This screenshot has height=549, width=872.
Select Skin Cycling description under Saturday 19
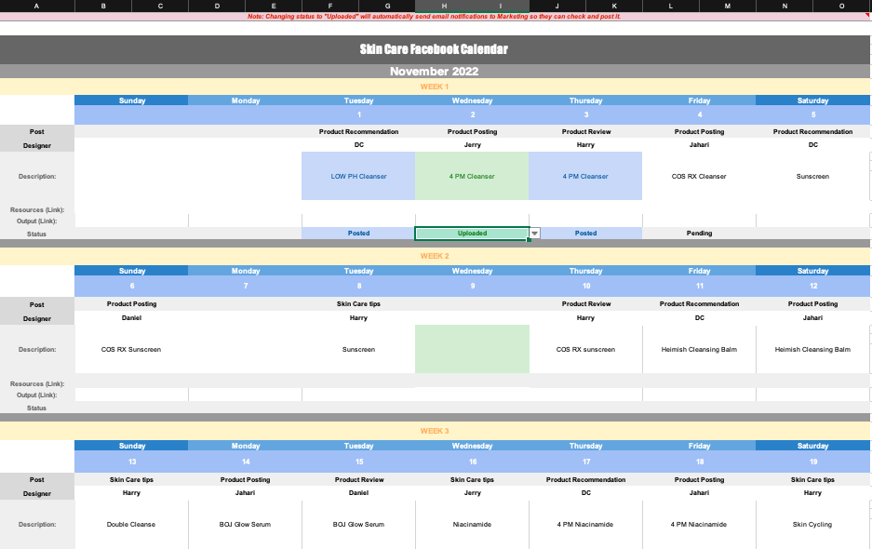click(812, 525)
